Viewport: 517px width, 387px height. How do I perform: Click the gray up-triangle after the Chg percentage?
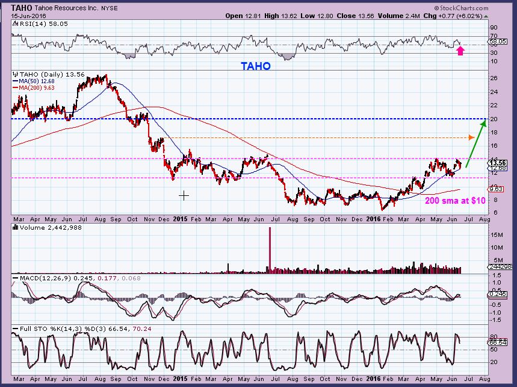(486, 16)
